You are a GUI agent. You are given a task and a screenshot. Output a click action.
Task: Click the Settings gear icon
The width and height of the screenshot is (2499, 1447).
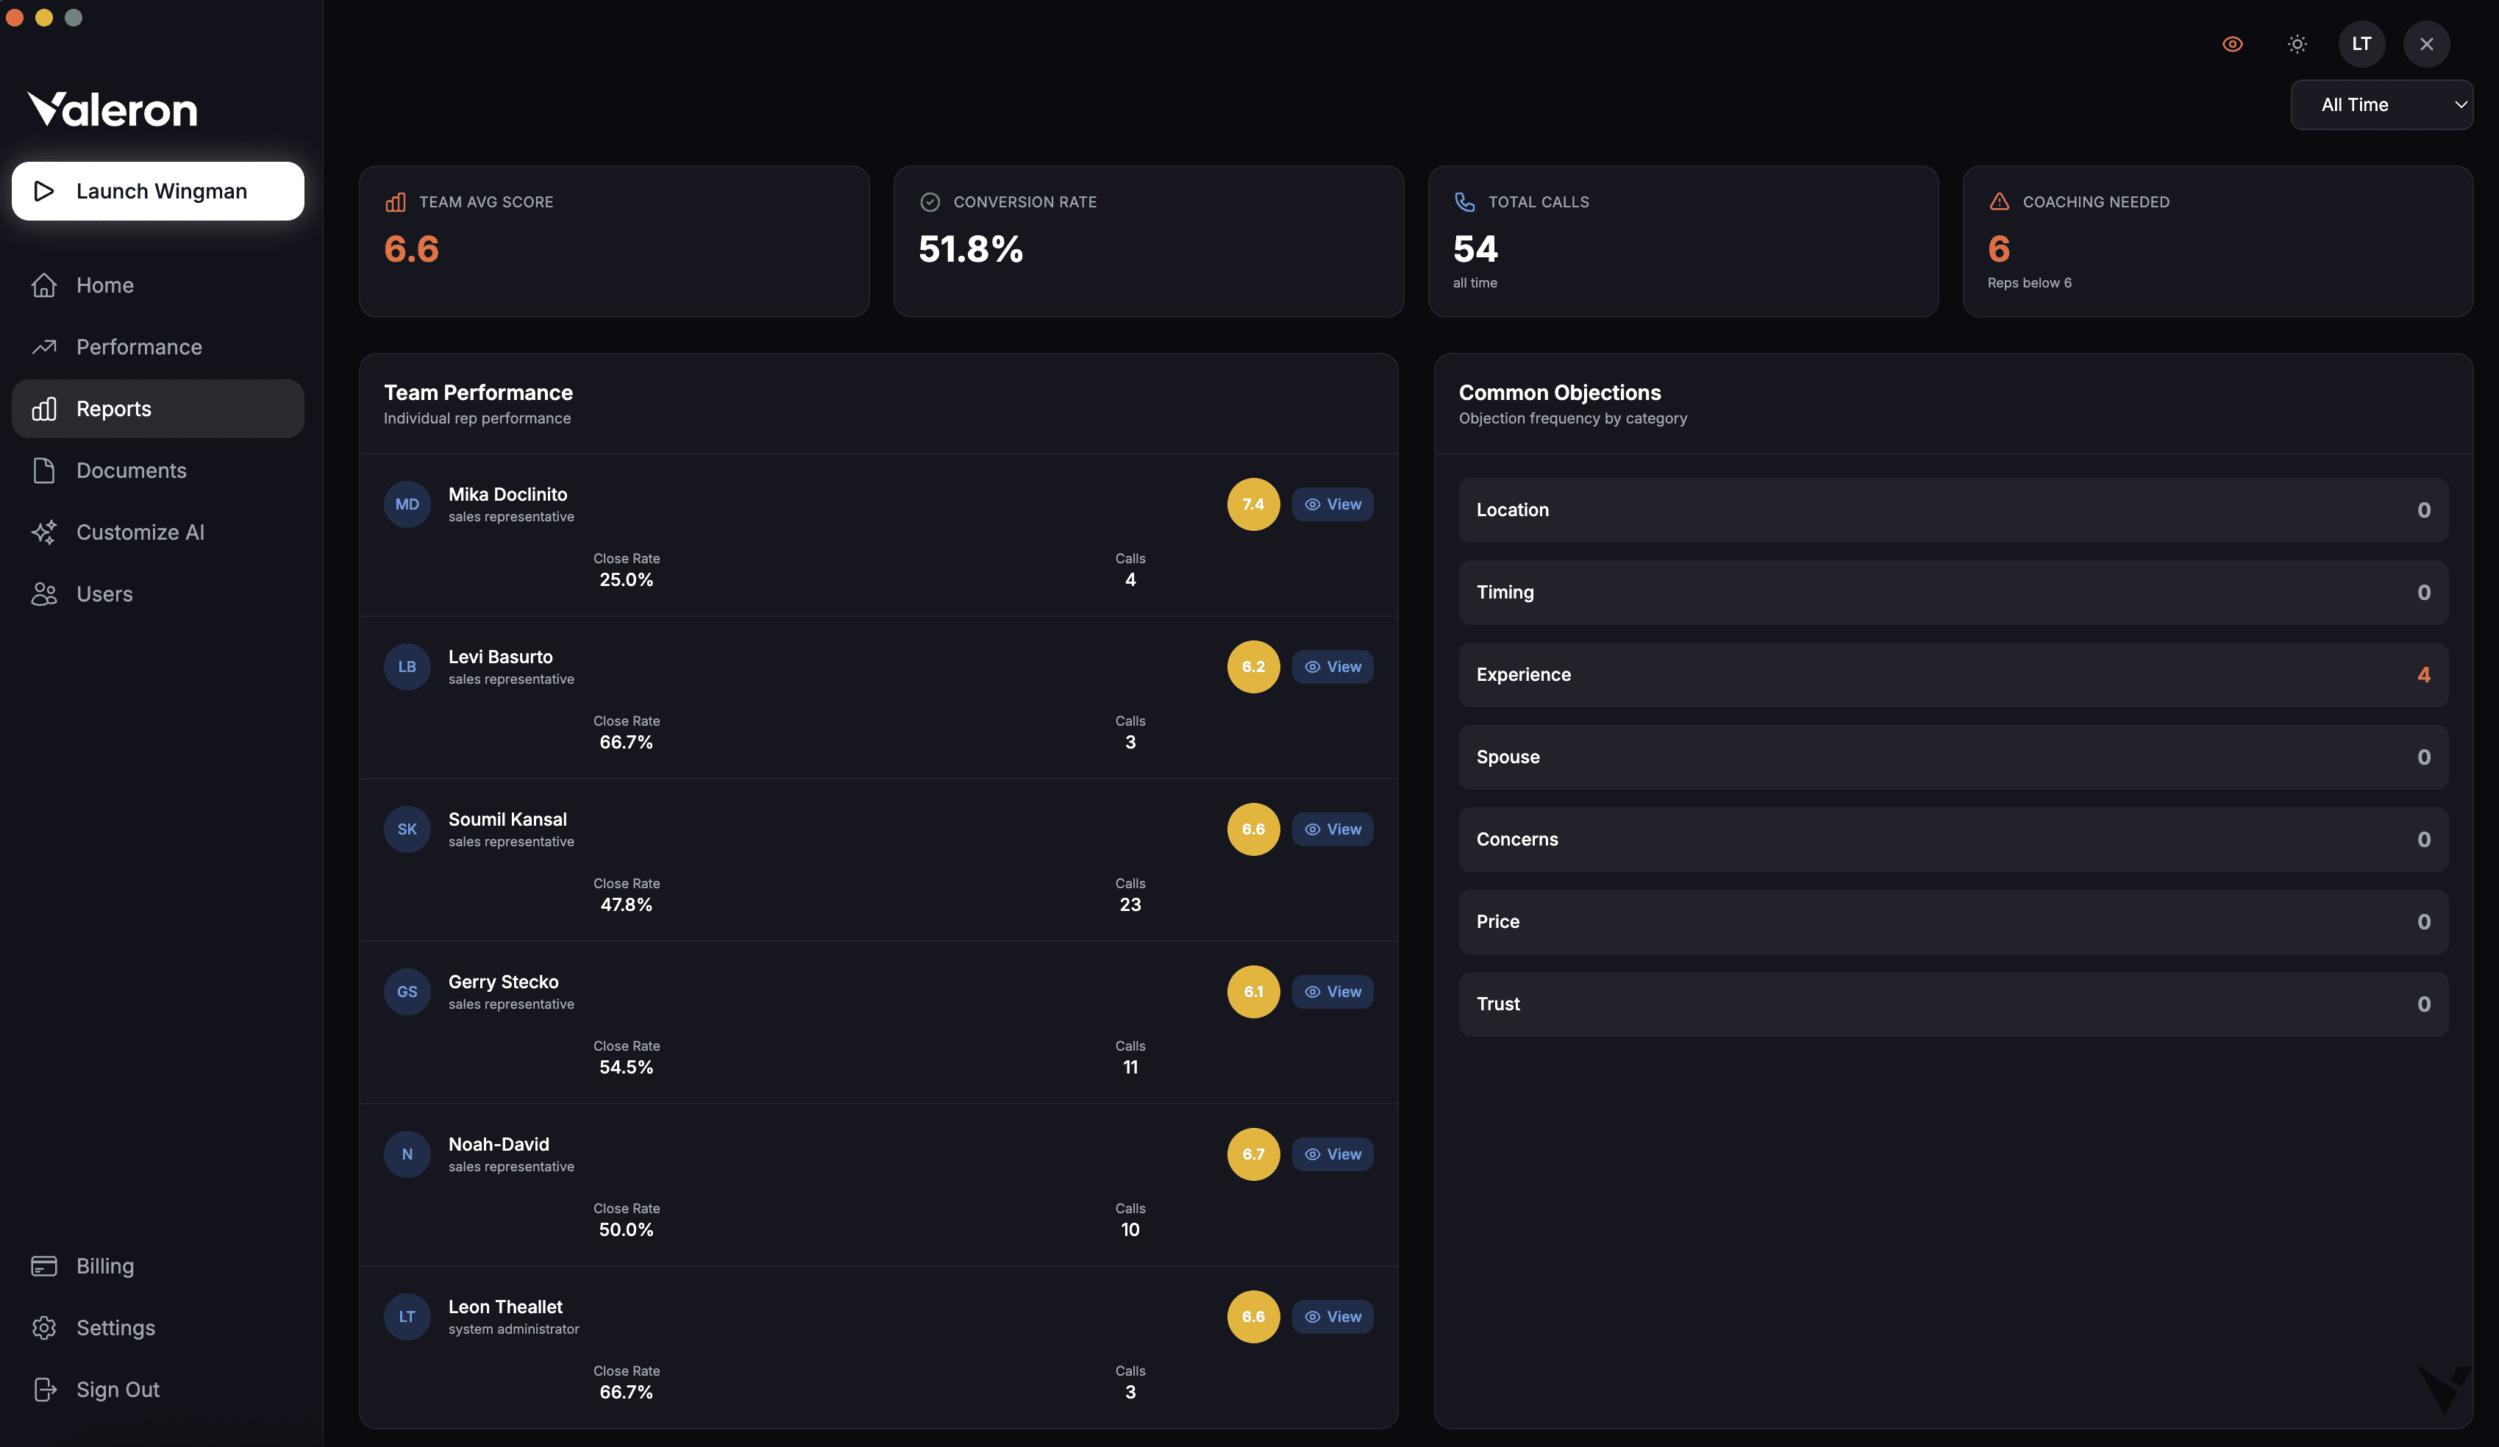coord(43,1328)
